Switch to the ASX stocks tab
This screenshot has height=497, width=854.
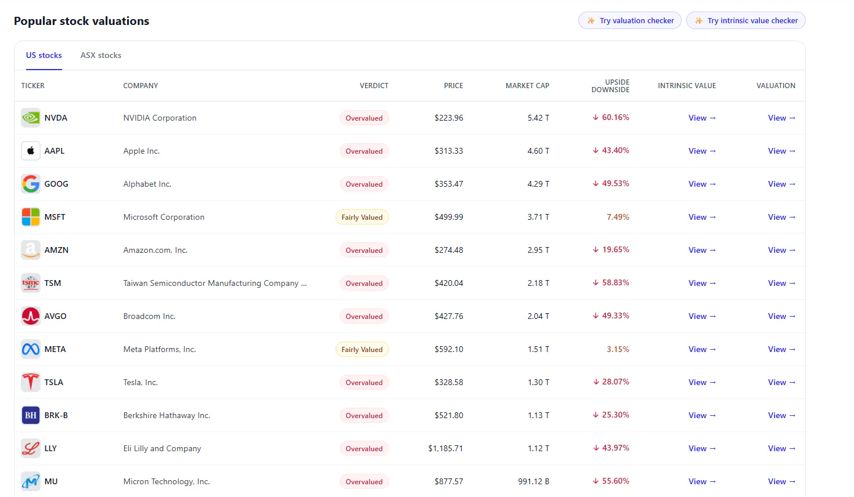pyautogui.click(x=101, y=55)
